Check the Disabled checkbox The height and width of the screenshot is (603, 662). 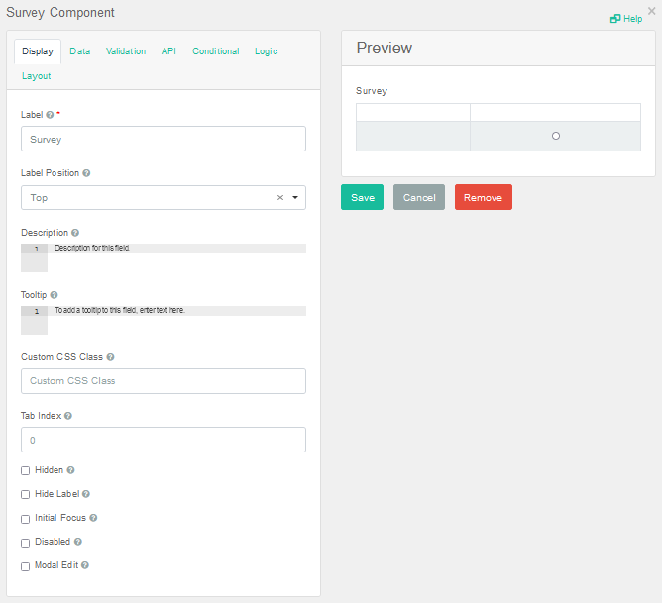pos(26,543)
